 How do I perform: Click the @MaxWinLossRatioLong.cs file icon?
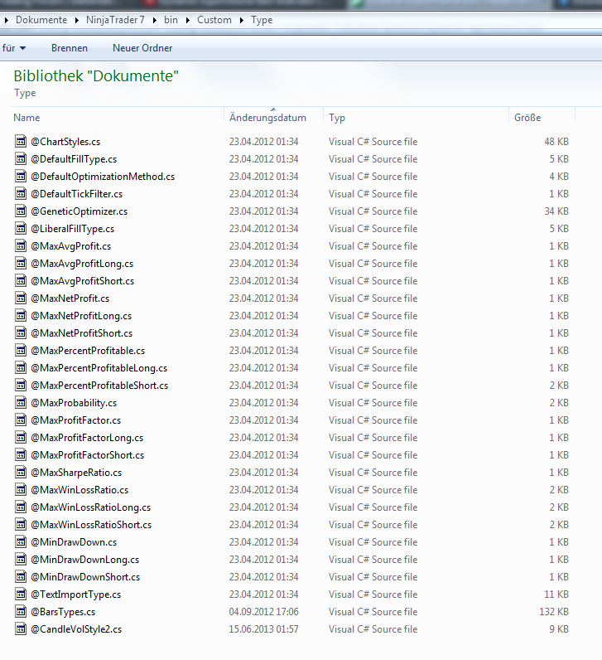tap(21, 507)
